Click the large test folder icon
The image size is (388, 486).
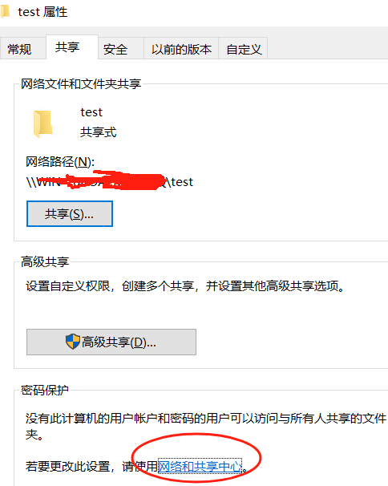[42, 124]
